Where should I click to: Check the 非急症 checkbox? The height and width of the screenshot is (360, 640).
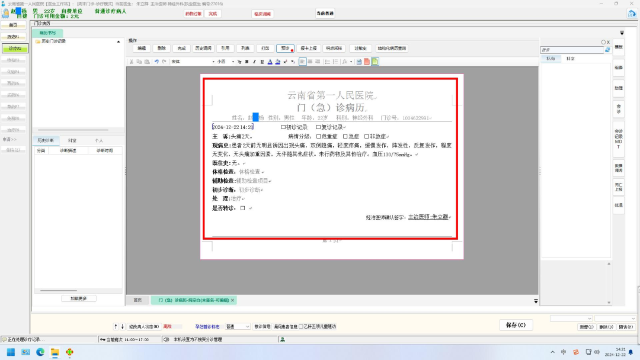[367, 137]
